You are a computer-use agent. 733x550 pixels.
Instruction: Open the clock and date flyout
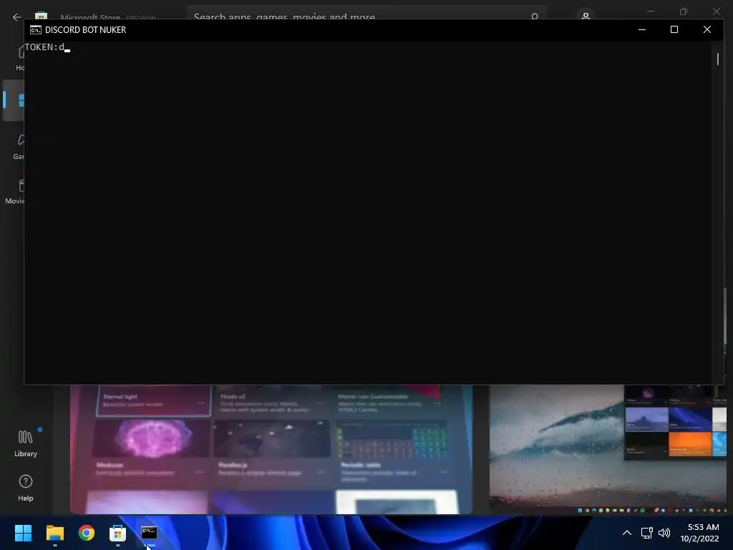(x=700, y=533)
